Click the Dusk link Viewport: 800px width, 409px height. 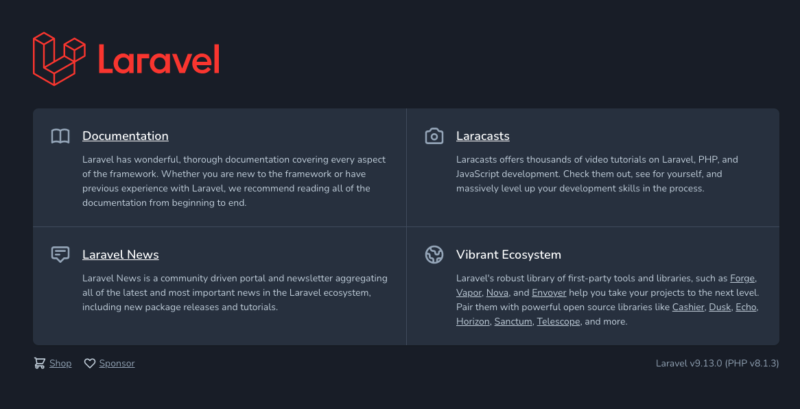click(x=720, y=307)
